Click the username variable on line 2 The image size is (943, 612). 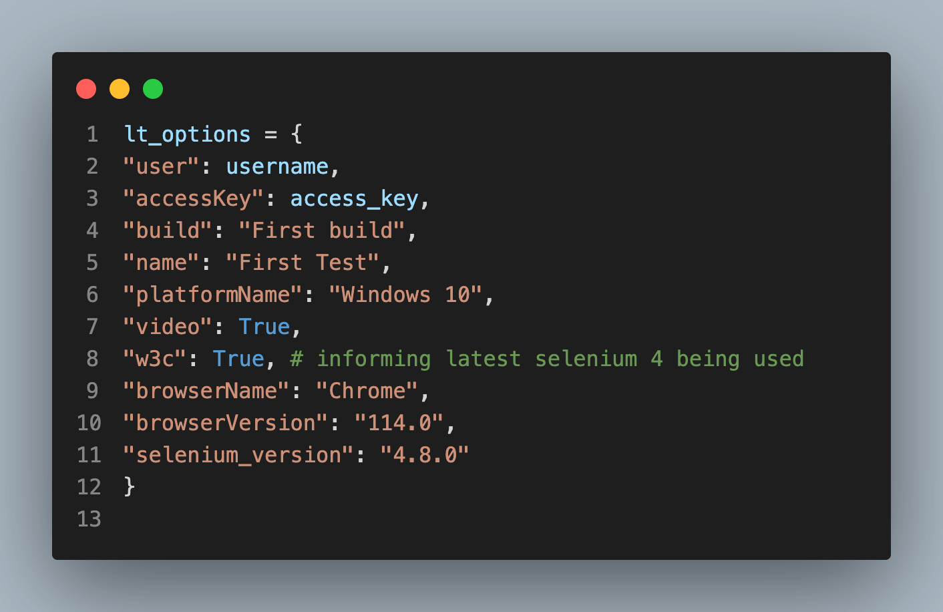click(277, 166)
